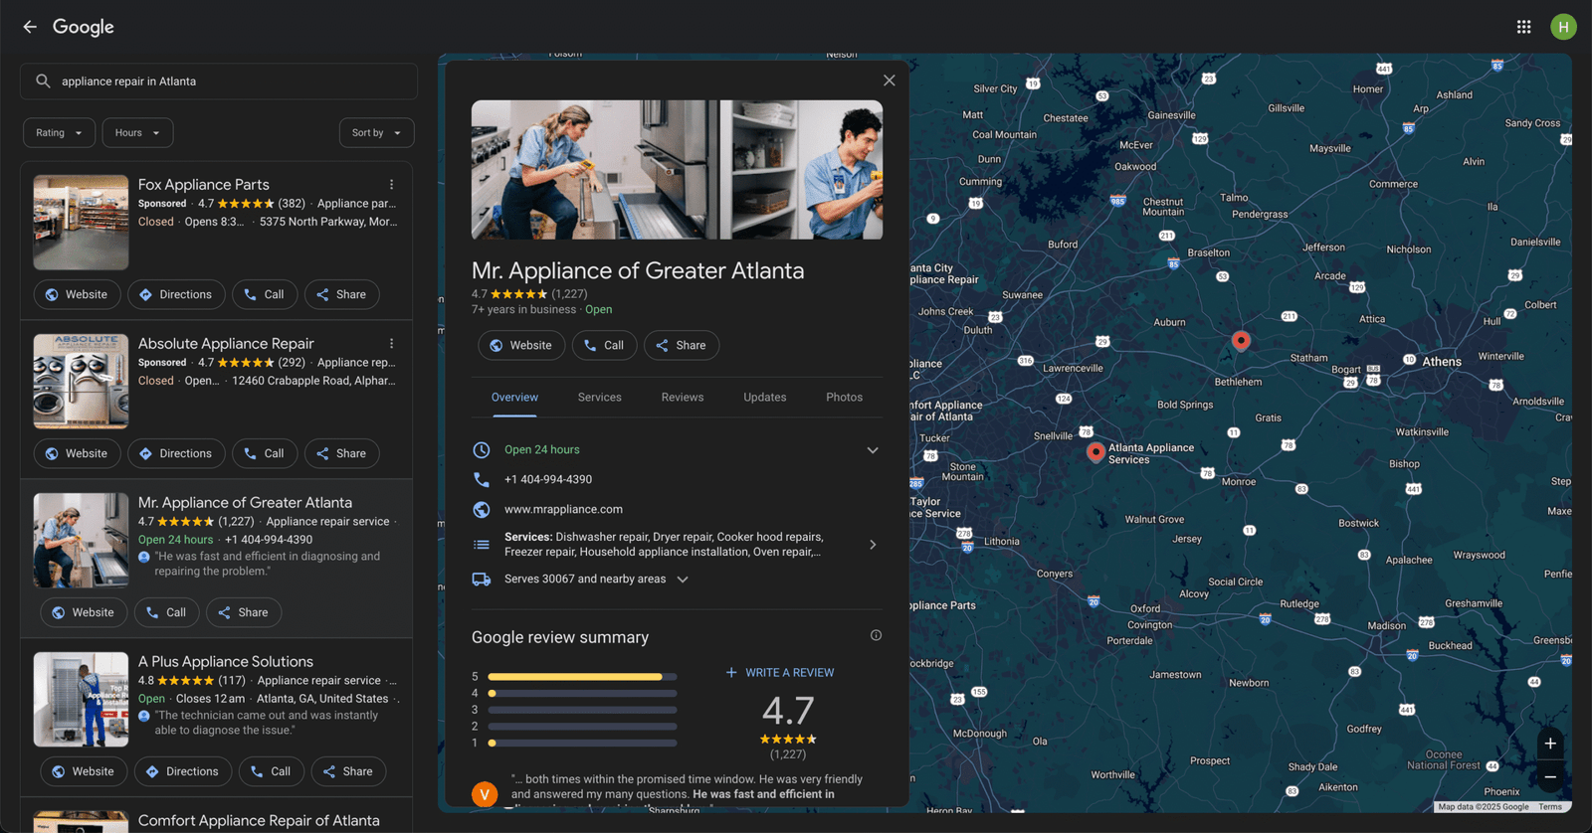1592x833 pixels.
Task: Open the account avatar labeled H
Action: 1563,27
